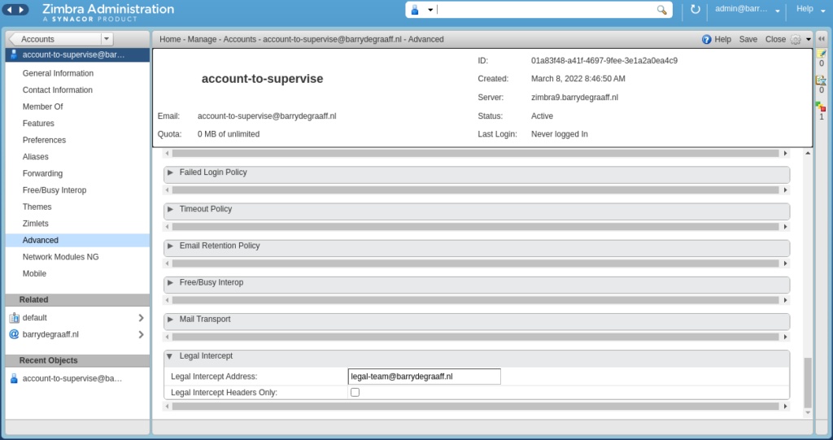The image size is (833, 440).
Task: Expand the Failed Login Policy section
Action: [171, 172]
